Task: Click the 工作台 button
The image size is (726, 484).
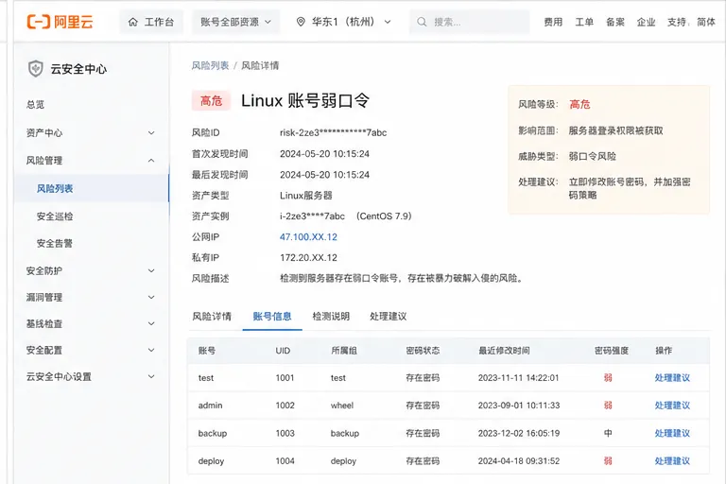Action: 151,22
